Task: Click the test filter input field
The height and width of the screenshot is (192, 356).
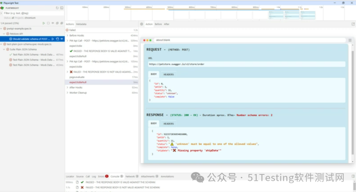Action: click(x=34, y=13)
